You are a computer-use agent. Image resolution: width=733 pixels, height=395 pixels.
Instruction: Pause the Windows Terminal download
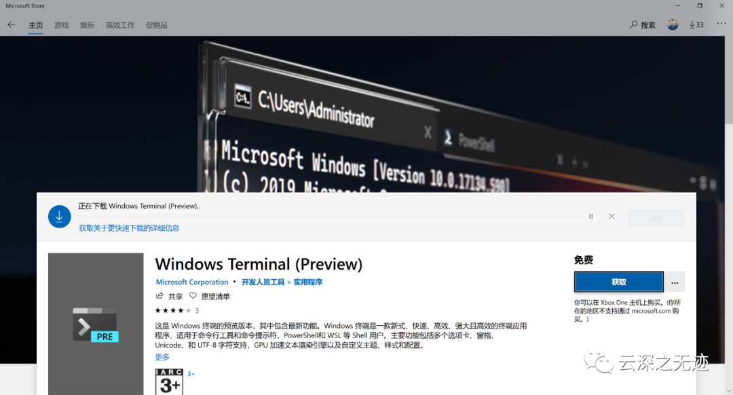(591, 217)
